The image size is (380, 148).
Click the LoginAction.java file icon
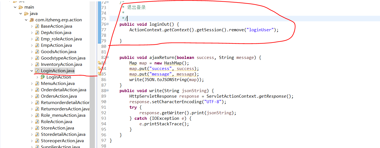pos(37,71)
